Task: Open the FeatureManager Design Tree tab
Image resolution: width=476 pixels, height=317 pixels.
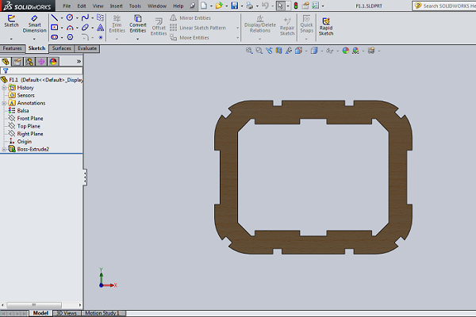Action: click(x=6, y=62)
